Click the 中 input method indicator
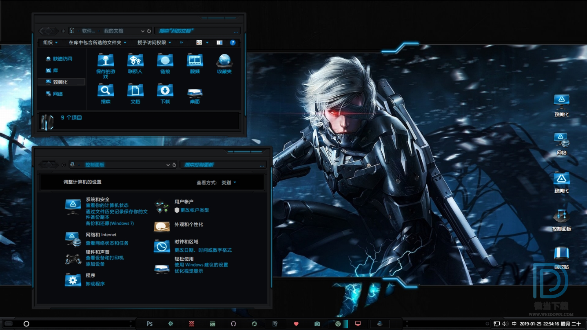 tap(514, 324)
